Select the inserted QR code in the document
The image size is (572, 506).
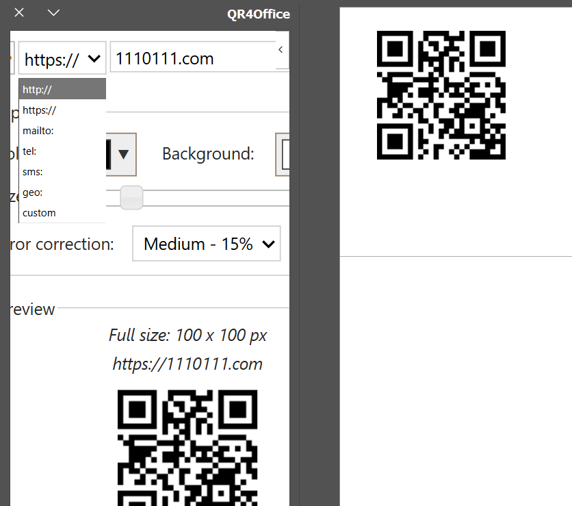pyautogui.click(x=441, y=95)
